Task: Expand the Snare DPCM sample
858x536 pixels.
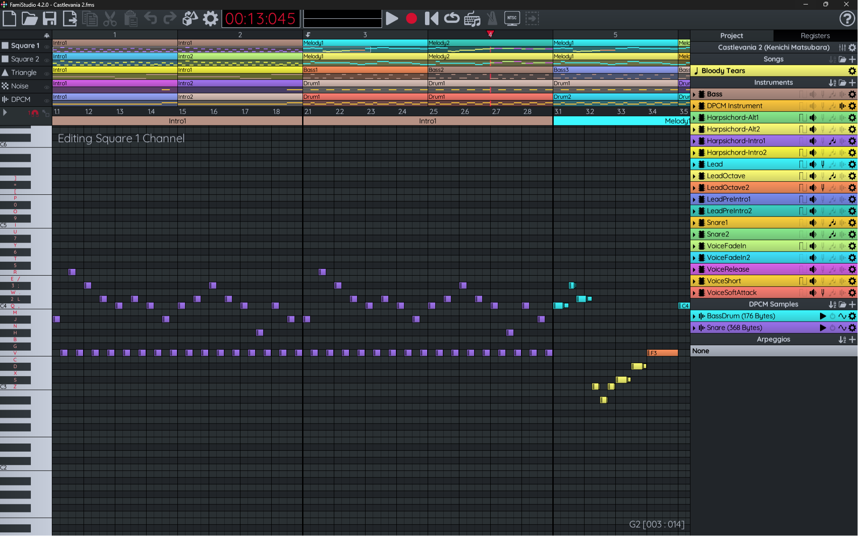Action: 694,328
